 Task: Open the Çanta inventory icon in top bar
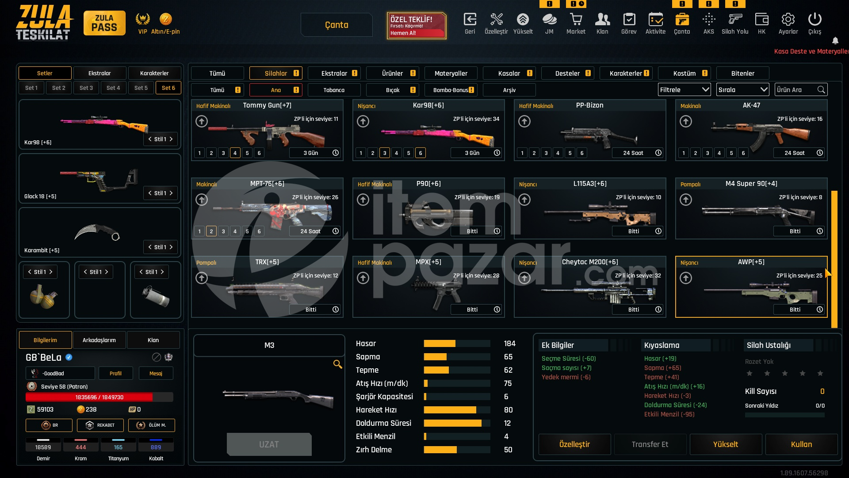click(x=682, y=19)
